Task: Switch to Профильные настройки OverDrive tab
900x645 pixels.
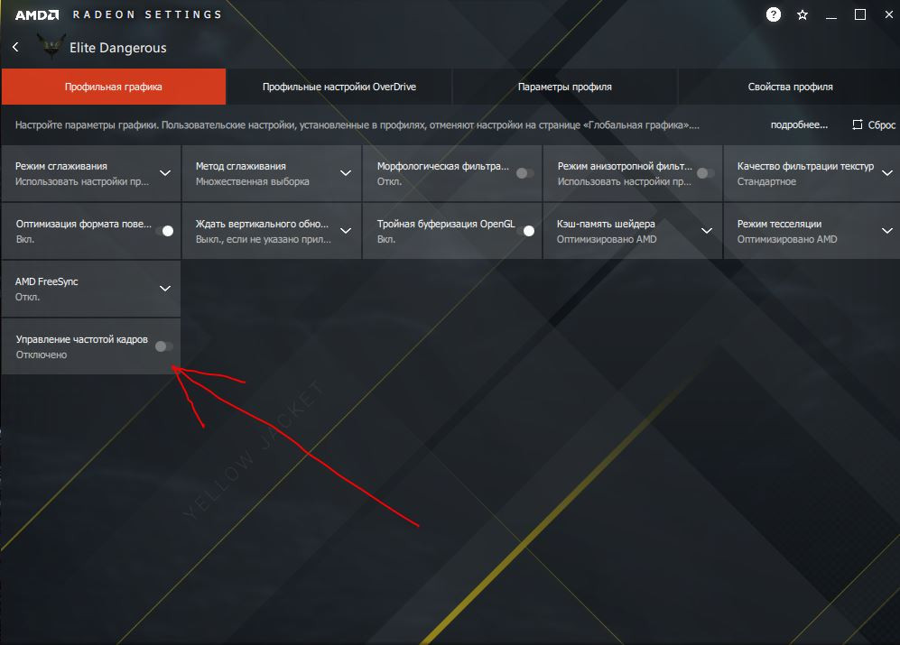Action: point(339,87)
